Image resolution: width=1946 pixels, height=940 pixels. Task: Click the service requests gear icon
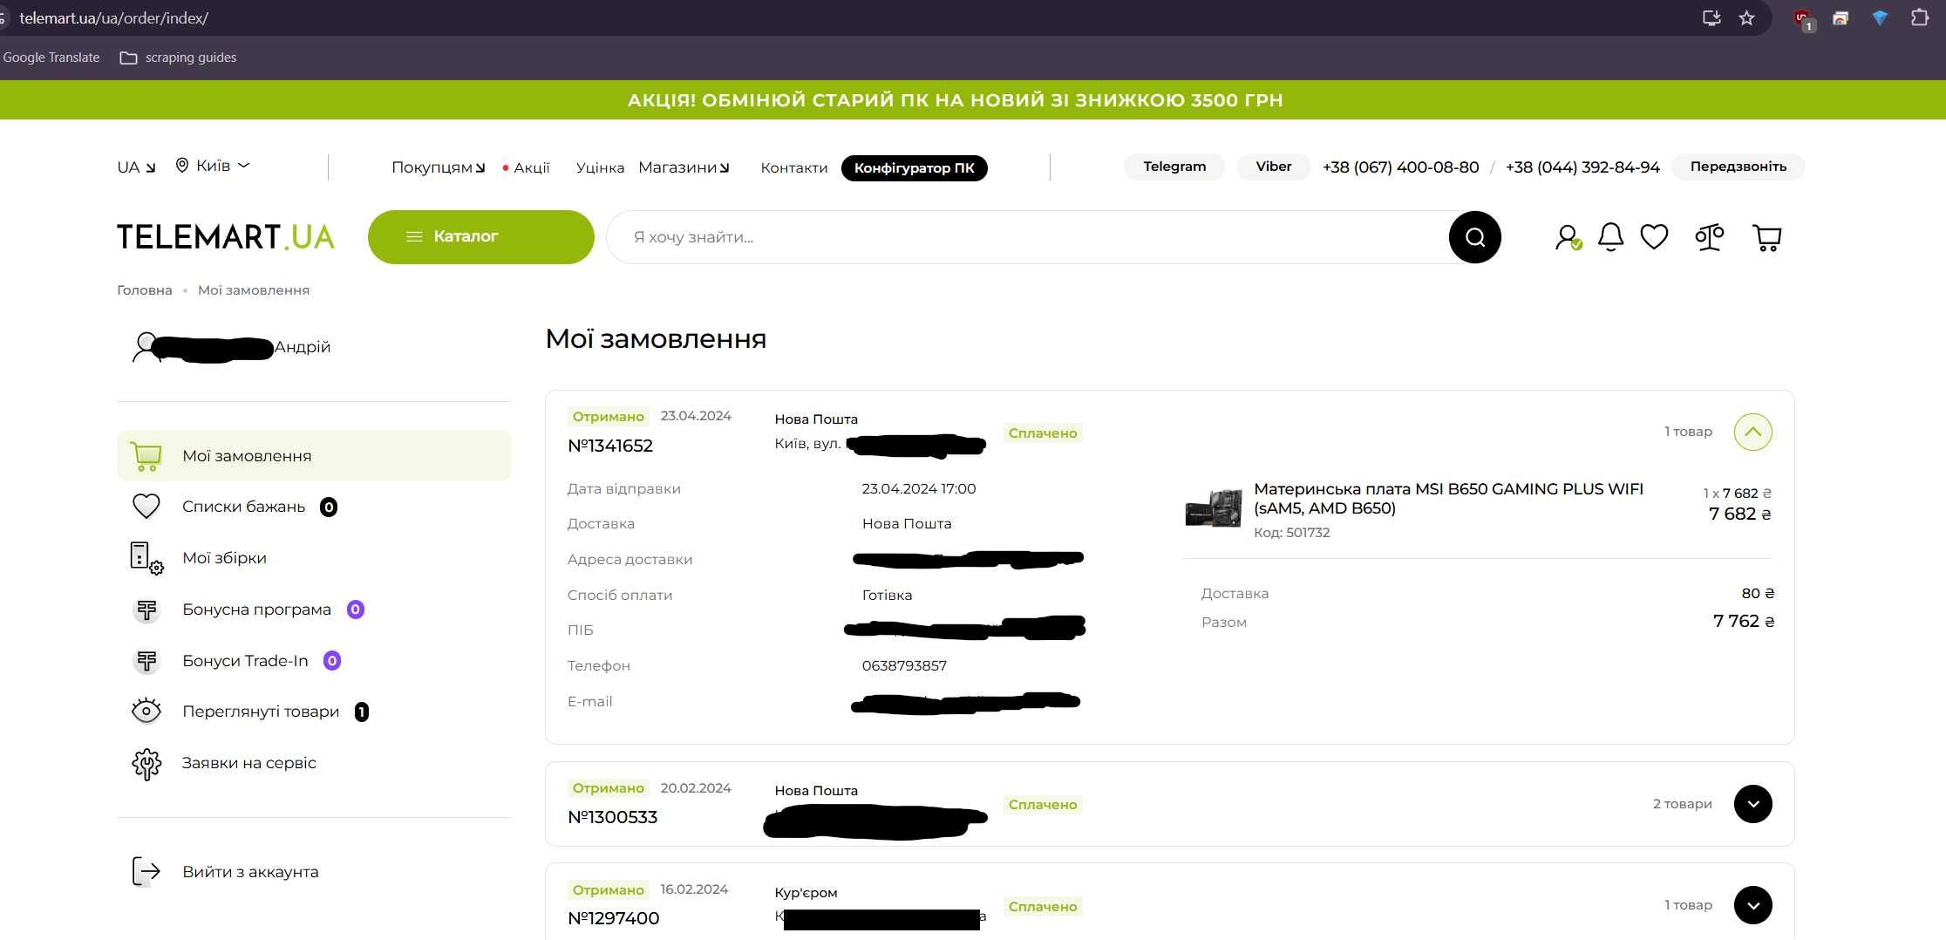click(146, 764)
